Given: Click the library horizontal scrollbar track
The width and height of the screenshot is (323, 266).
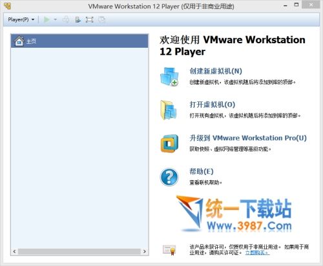Looking at the screenshot, I should (x=79, y=251).
